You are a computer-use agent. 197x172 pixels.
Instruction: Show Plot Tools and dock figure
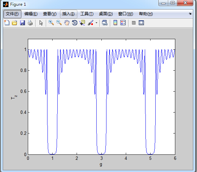tap(141, 23)
